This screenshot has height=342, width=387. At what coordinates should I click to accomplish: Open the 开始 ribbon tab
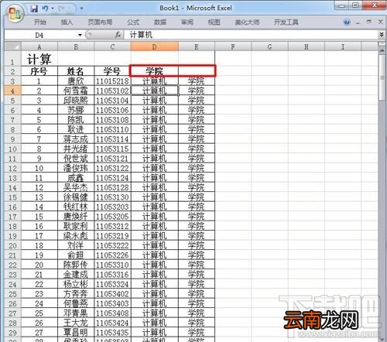pos(40,22)
